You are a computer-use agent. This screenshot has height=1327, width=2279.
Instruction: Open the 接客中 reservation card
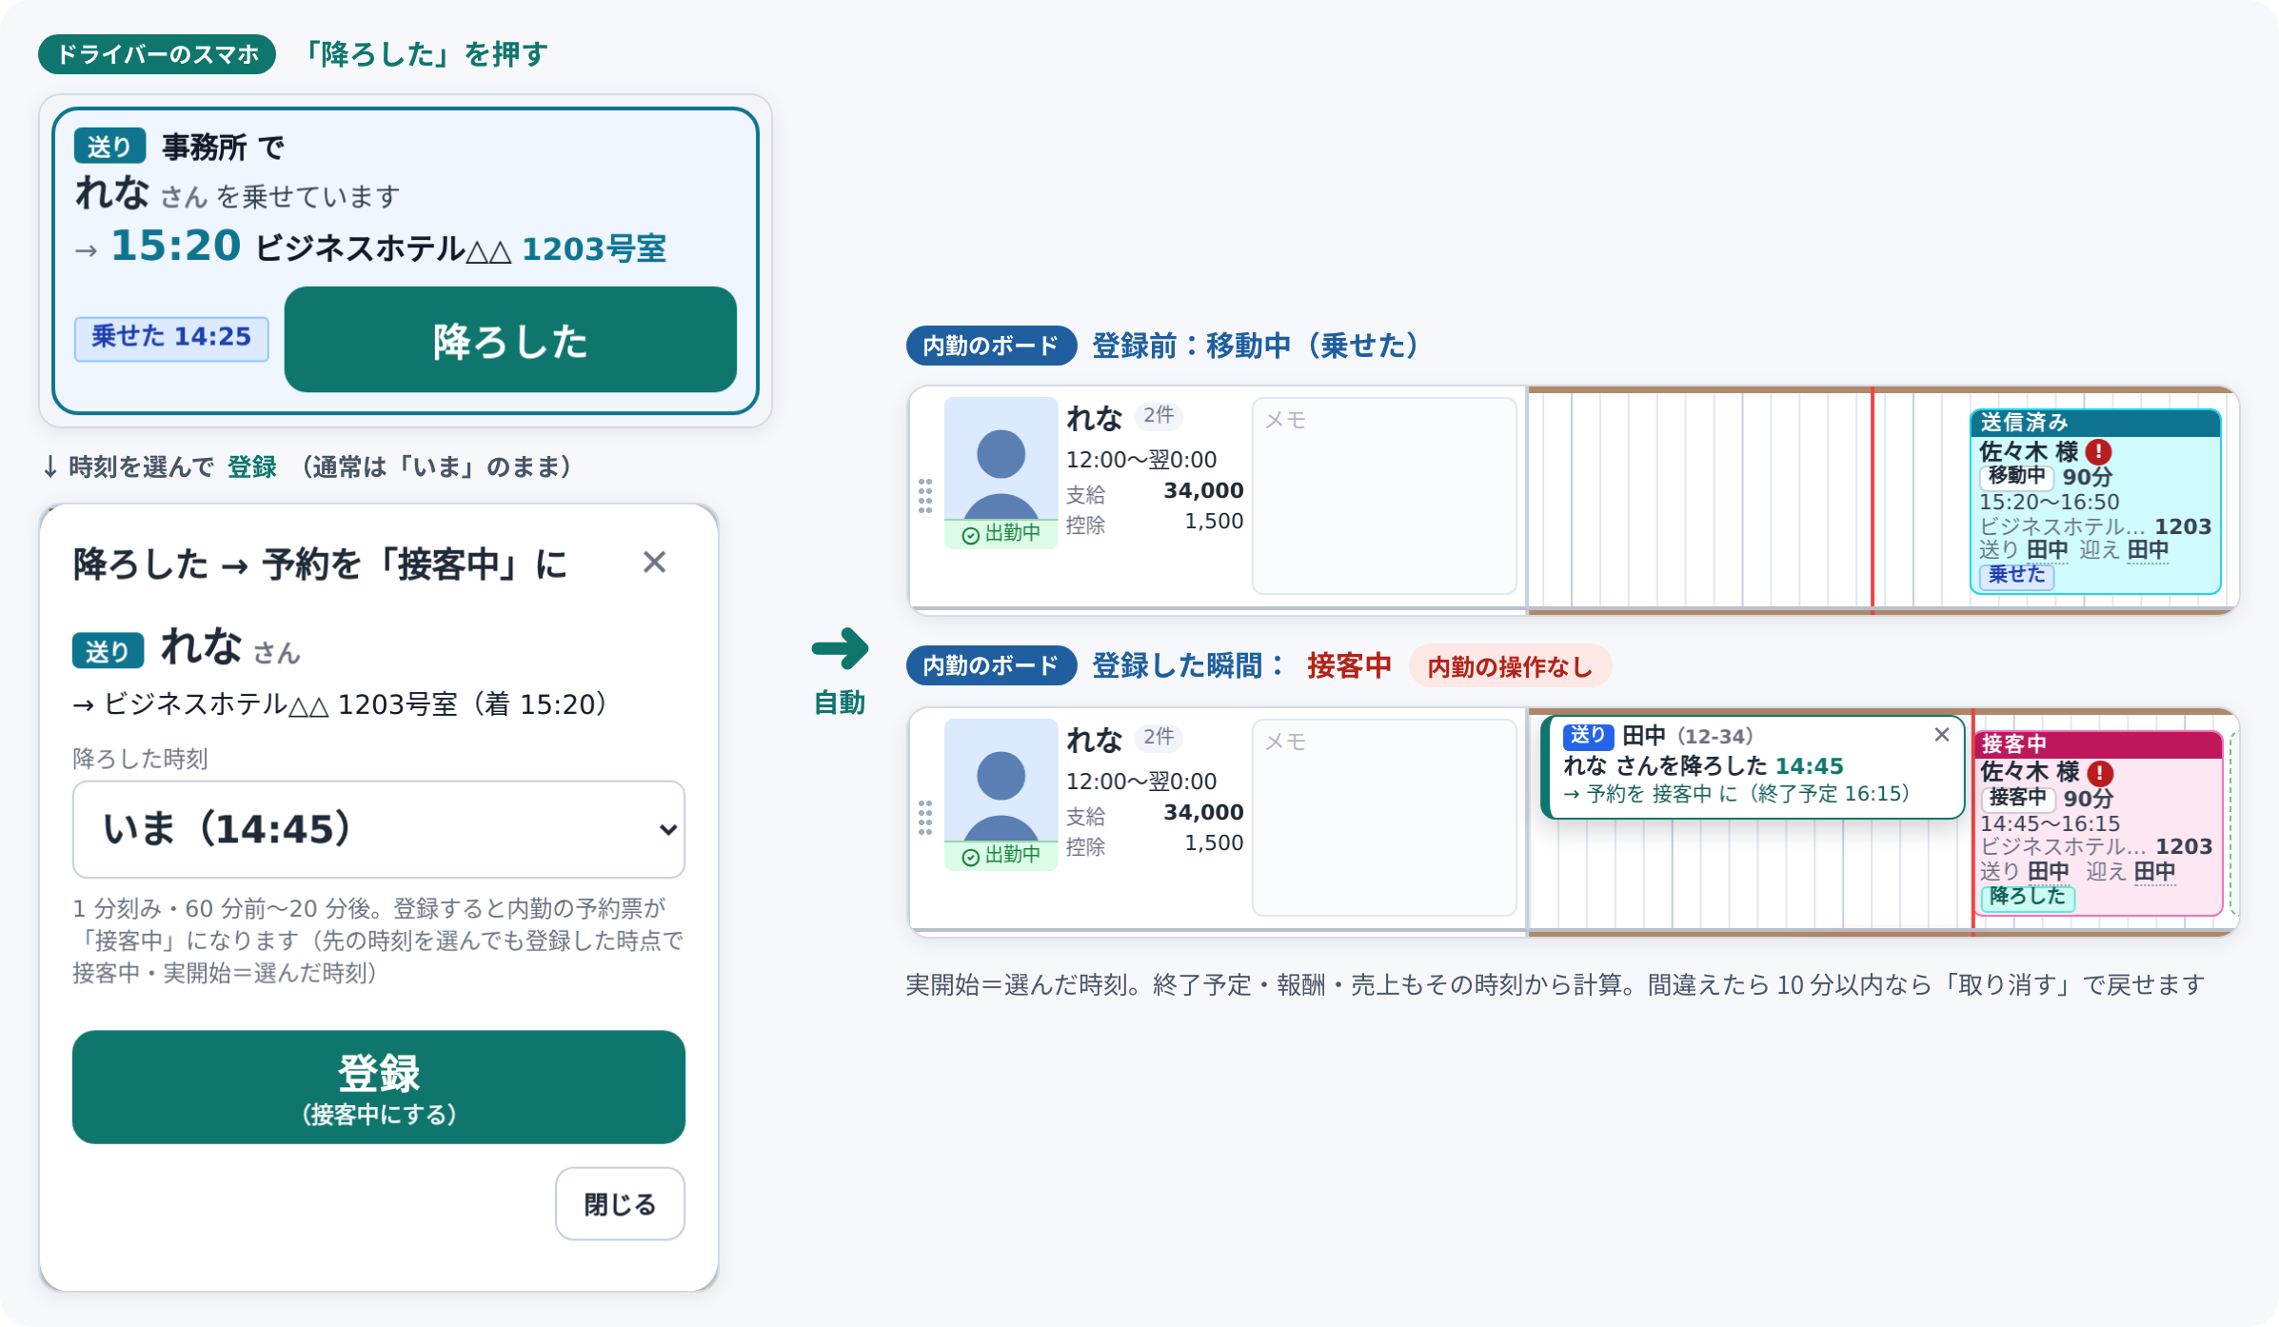[x=2099, y=823]
